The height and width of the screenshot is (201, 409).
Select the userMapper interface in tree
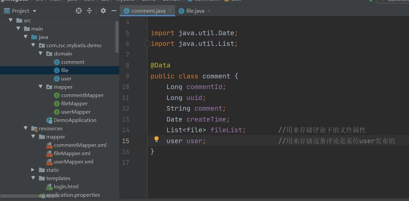[x=76, y=112]
